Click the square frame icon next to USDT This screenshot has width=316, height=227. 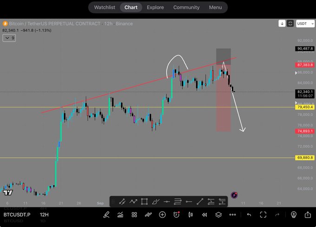click(x=290, y=24)
